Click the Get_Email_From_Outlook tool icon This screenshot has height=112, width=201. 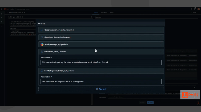(42, 52)
